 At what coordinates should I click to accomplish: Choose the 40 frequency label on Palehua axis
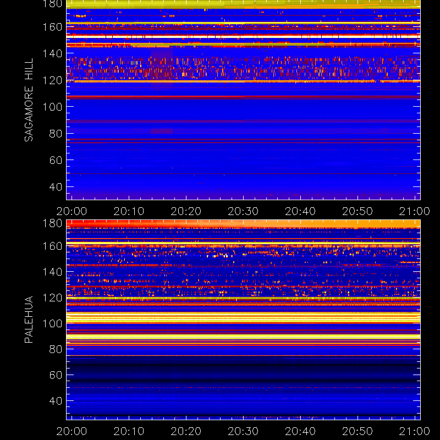tap(56, 401)
